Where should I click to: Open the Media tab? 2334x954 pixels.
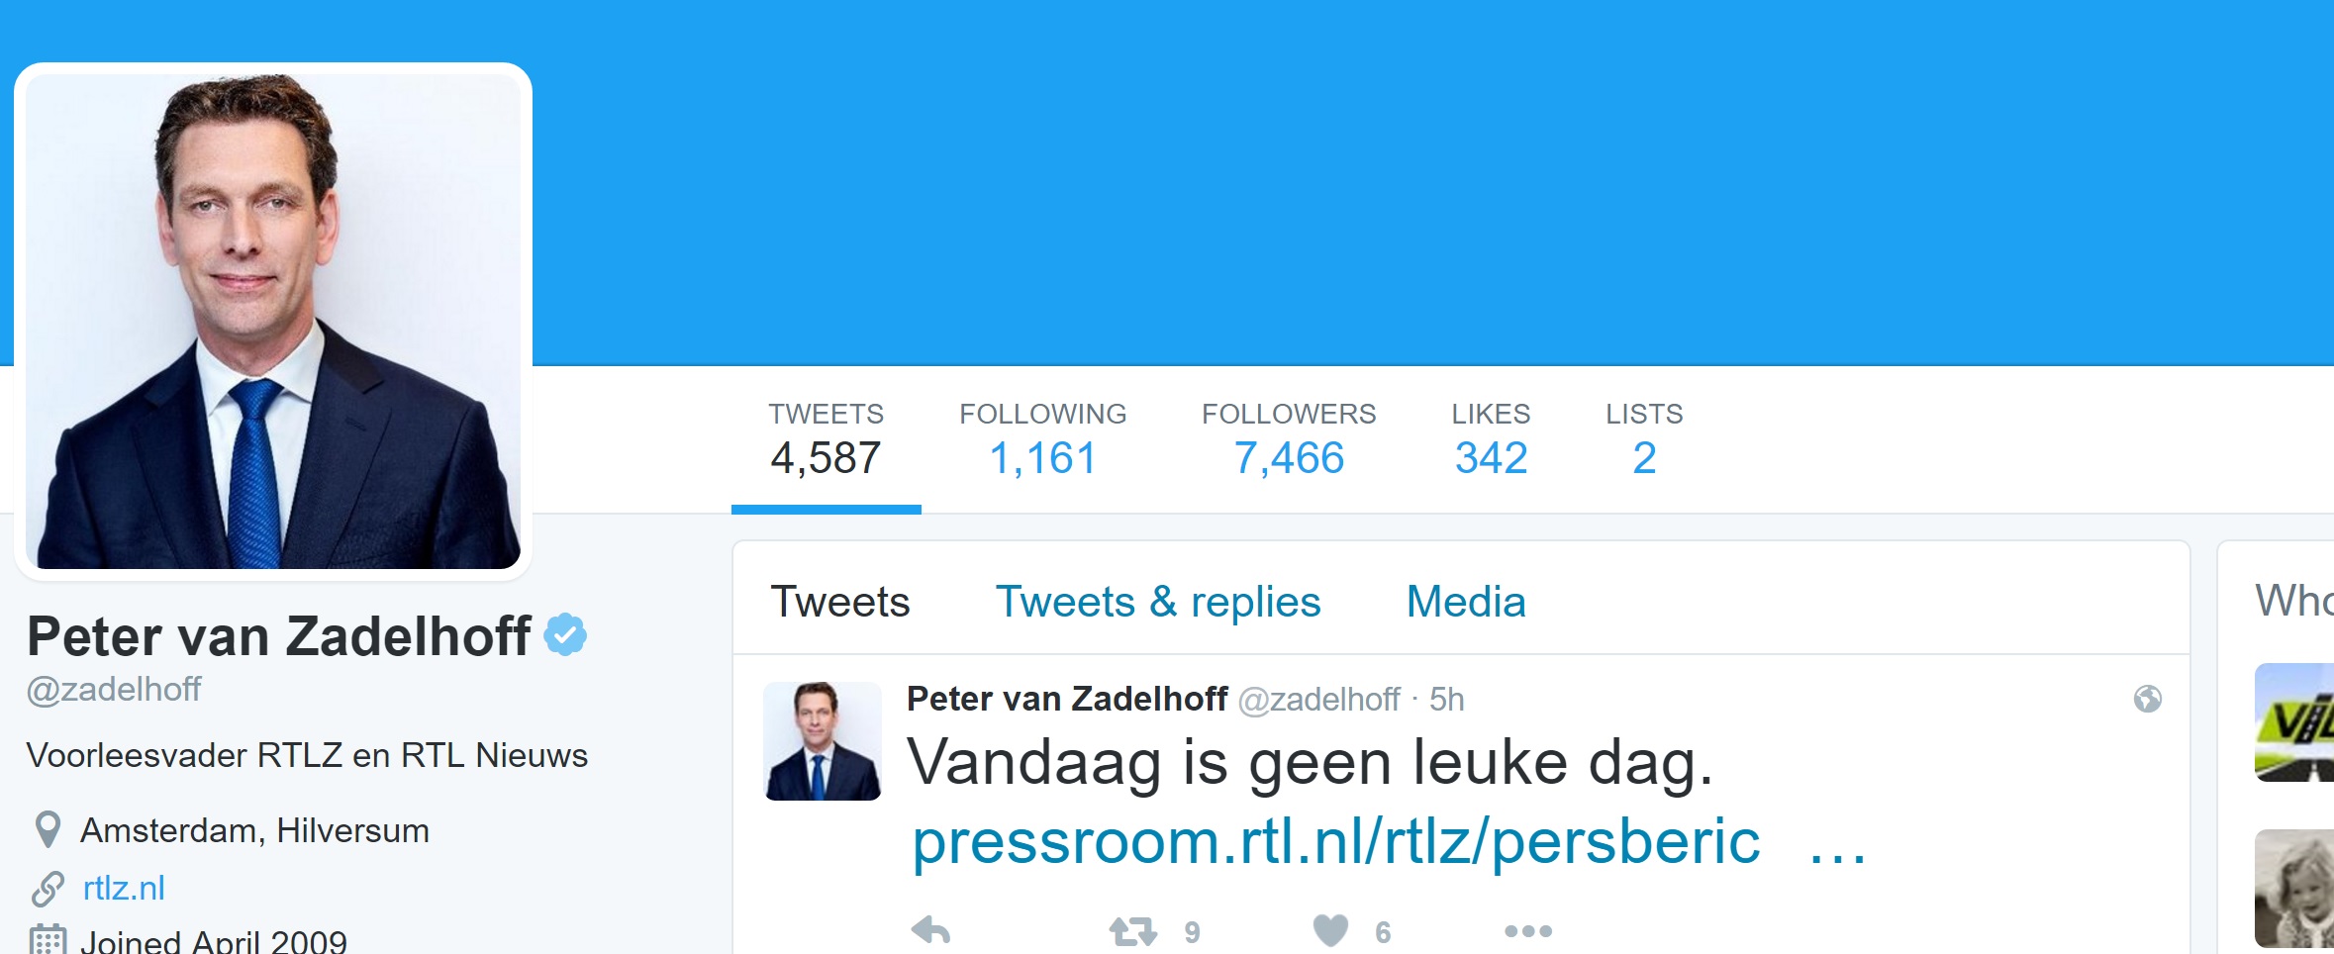click(x=1466, y=602)
